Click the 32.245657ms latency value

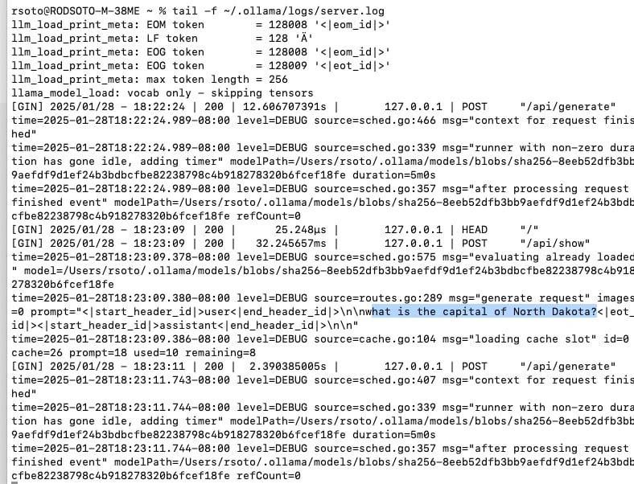290,244
